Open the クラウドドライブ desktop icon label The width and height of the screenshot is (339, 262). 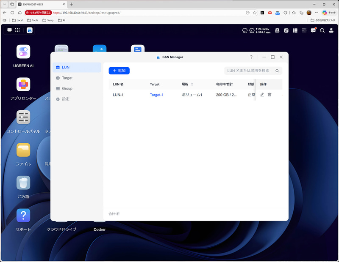(x=61, y=229)
